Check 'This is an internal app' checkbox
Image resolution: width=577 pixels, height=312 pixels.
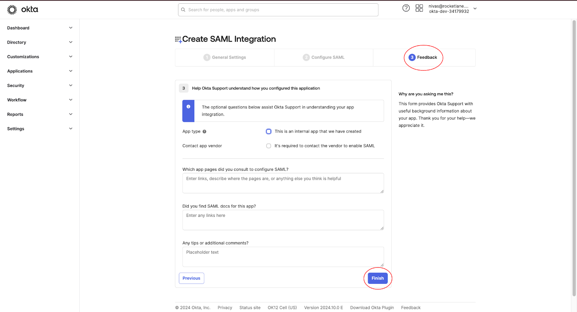pos(269,132)
